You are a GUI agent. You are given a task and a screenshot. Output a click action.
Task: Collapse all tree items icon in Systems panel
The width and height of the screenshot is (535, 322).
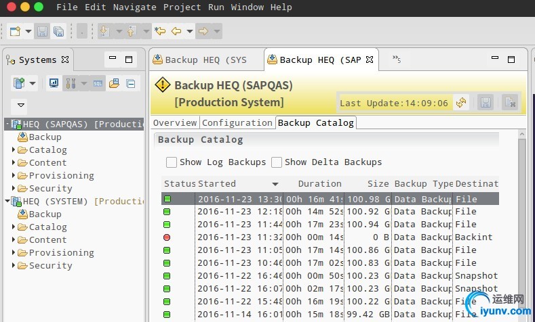pos(130,83)
